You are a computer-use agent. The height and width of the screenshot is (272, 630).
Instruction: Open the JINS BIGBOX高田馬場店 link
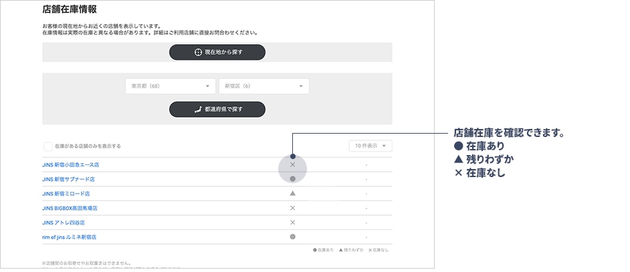tap(70, 208)
